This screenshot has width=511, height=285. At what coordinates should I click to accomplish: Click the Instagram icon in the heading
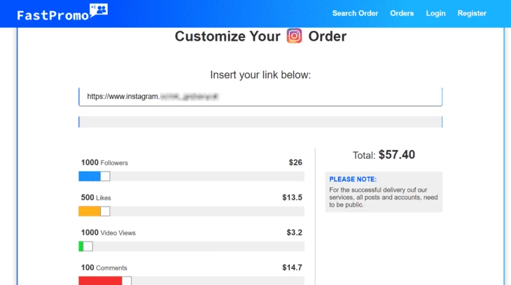click(x=294, y=36)
